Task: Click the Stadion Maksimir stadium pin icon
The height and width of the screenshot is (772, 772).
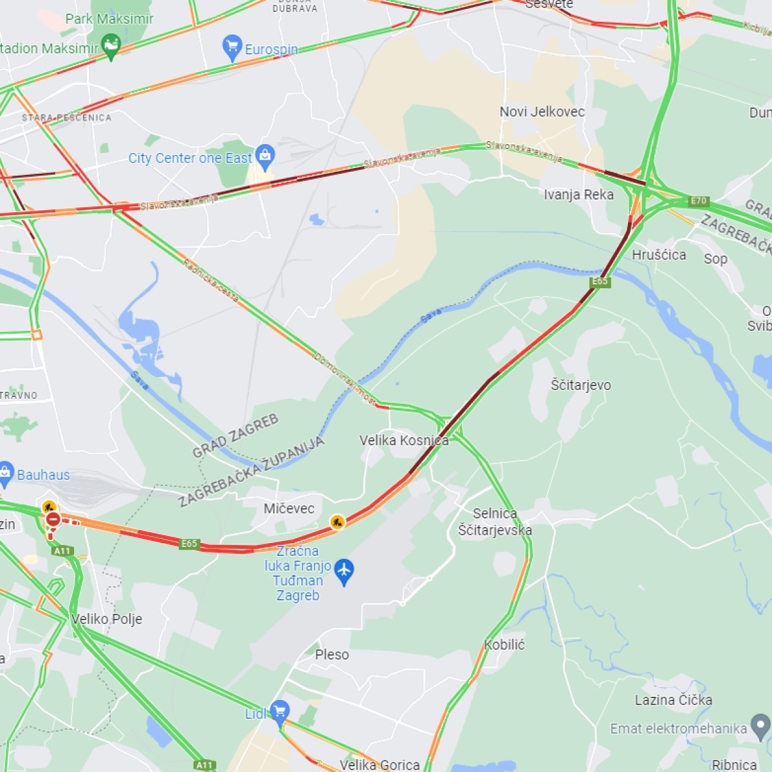Action: pyautogui.click(x=111, y=47)
